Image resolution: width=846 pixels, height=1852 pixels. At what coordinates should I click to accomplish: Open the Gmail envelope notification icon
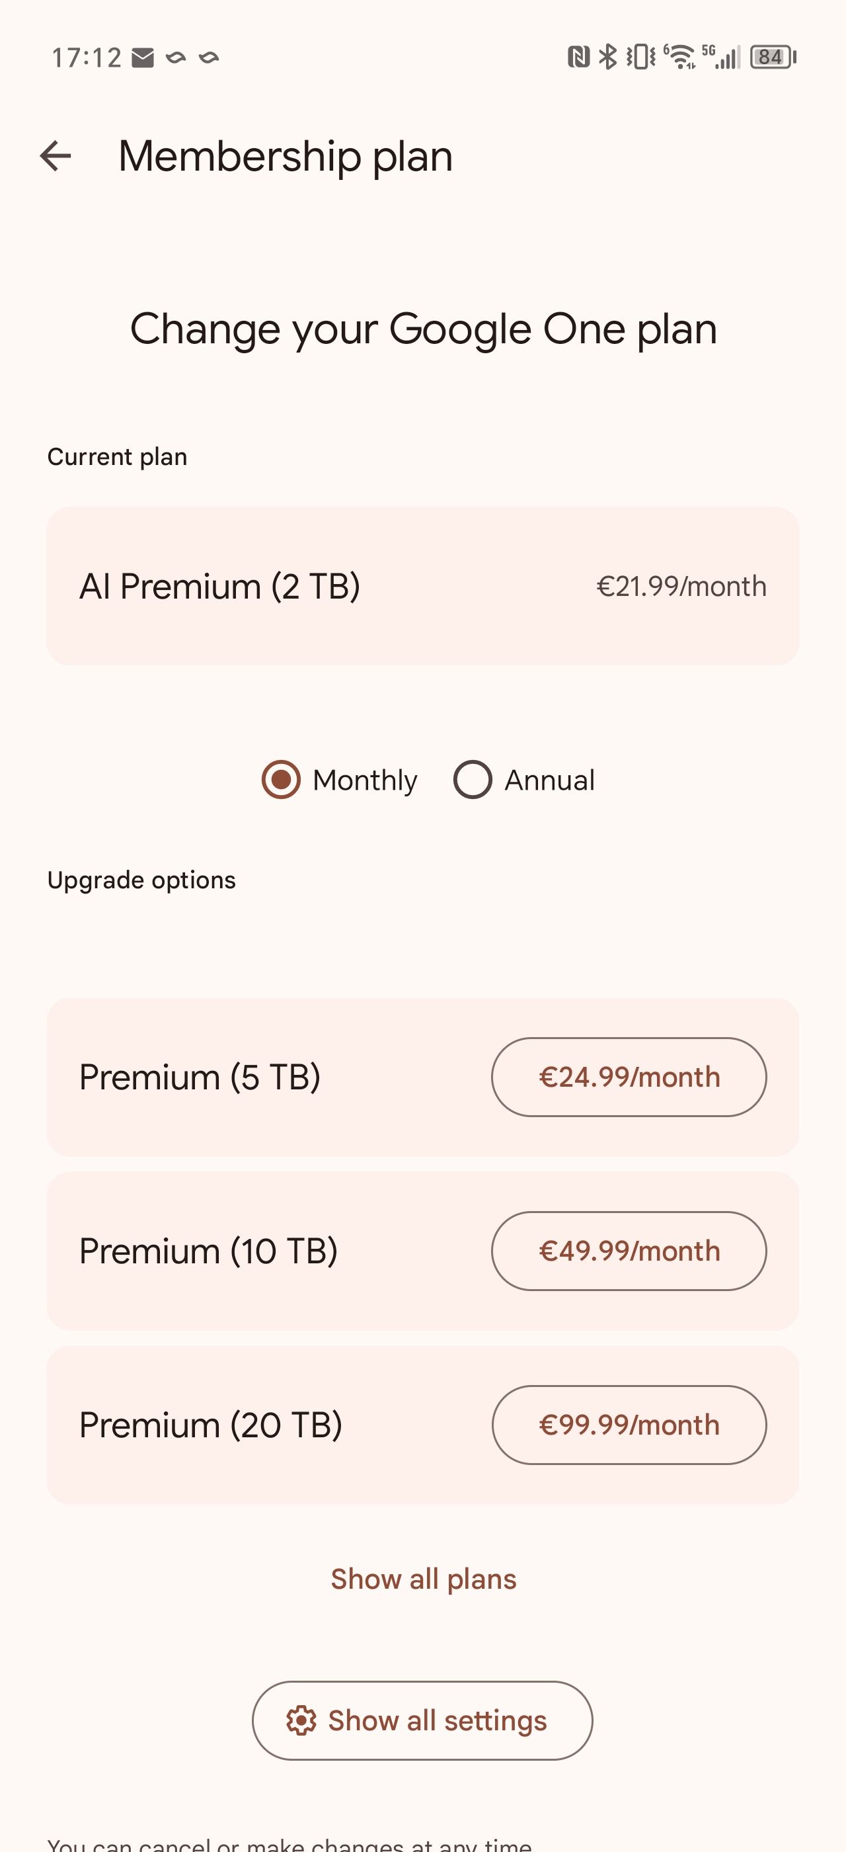143,56
